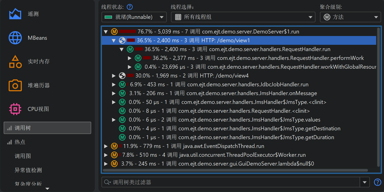384x192 pixels.
Task: Open the 异常值检测 outlier detection view
Action: coord(28,170)
